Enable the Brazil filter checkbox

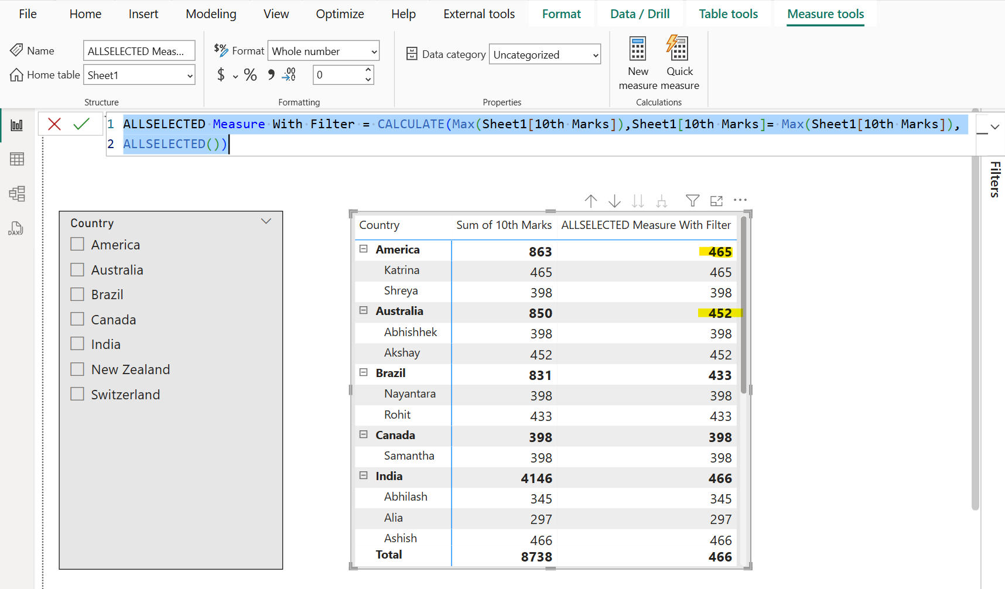77,294
